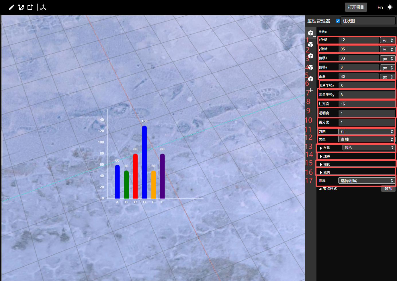Click the 圆角半径y value field
This screenshot has height=281, width=397.
tap(367, 95)
